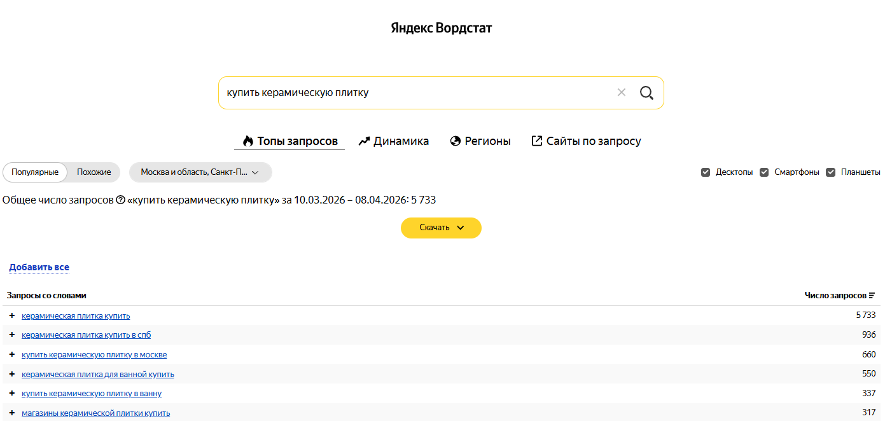Screen dimensions: 885x421
Task: Toggle the Планшеты checkbox
Action: click(x=830, y=172)
